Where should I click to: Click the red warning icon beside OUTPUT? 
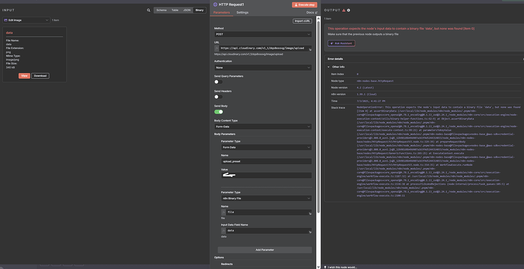click(344, 10)
